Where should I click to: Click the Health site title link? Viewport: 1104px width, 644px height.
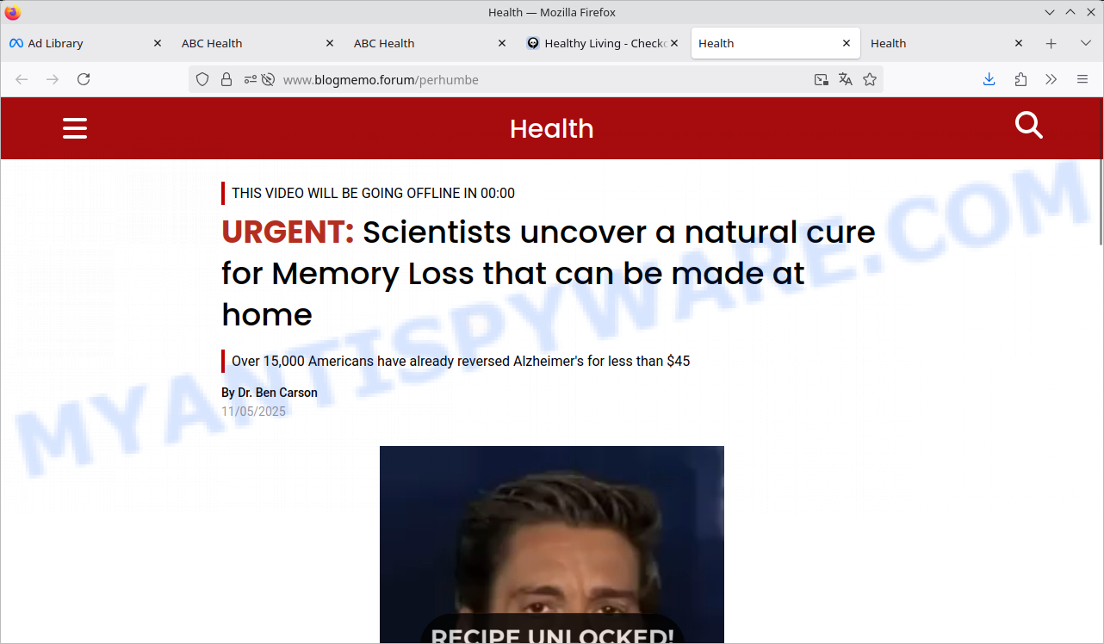tap(551, 129)
